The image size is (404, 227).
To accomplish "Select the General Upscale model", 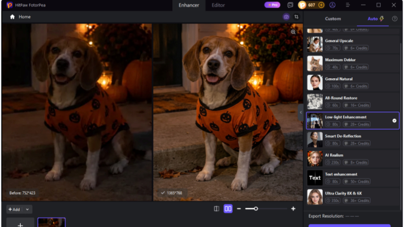I will (352, 44).
